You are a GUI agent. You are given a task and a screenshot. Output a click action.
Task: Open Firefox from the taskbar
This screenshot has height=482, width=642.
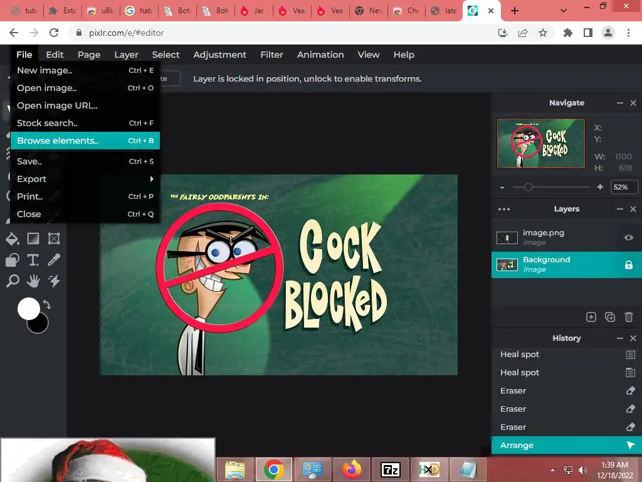352,469
